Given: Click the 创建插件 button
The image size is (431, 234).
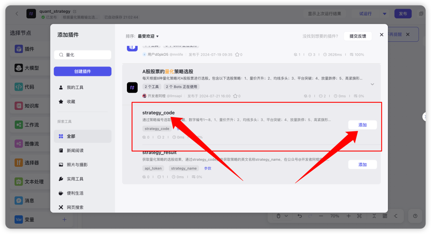Looking at the screenshot, I should pyautogui.click(x=83, y=71).
